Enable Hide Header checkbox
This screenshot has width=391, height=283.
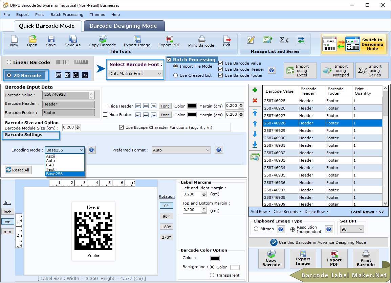click(x=105, y=106)
